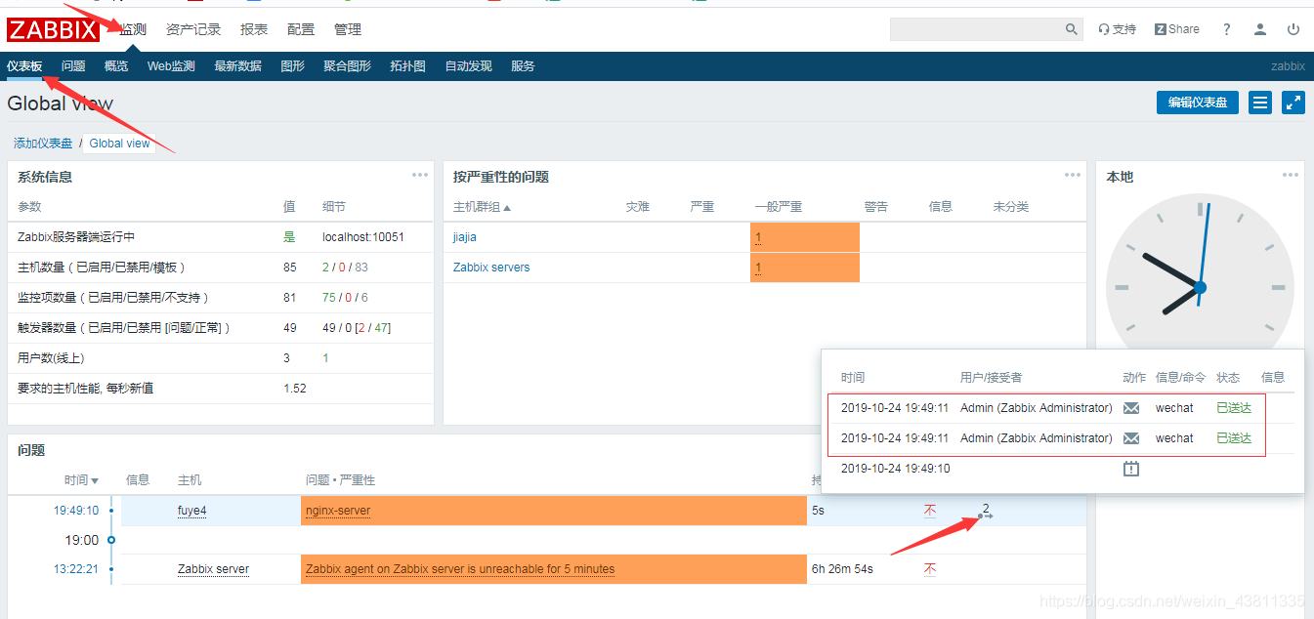Open the user profile icon
Viewport: 1314px width, 619px height.
(1260, 29)
